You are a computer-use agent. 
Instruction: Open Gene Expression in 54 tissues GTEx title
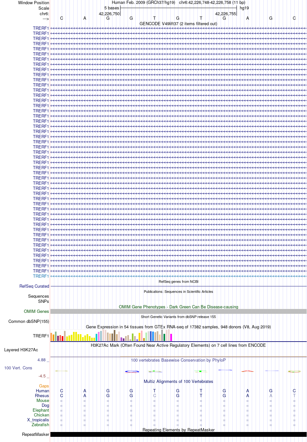(x=178, y=327)
